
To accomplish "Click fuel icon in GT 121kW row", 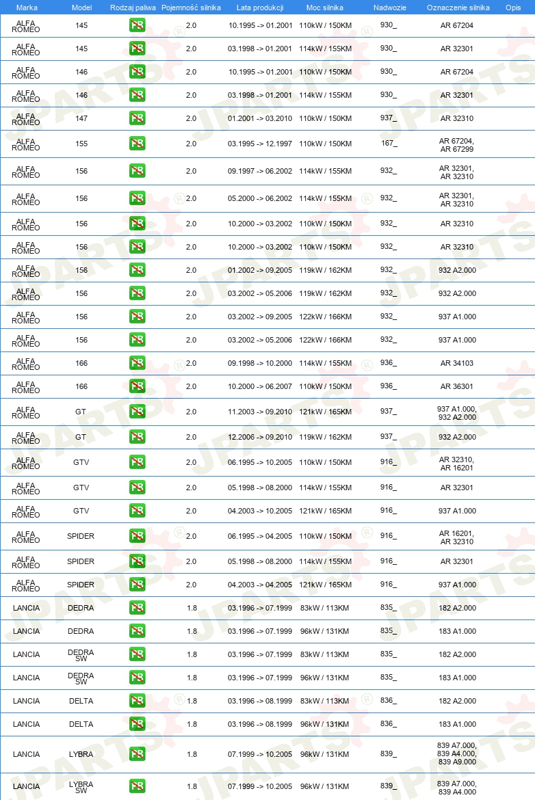I will pos(138,411).
